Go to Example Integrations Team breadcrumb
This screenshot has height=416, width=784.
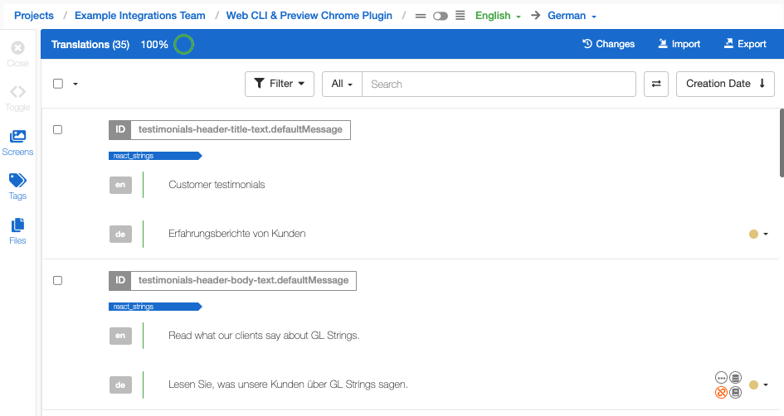point(140,16)
